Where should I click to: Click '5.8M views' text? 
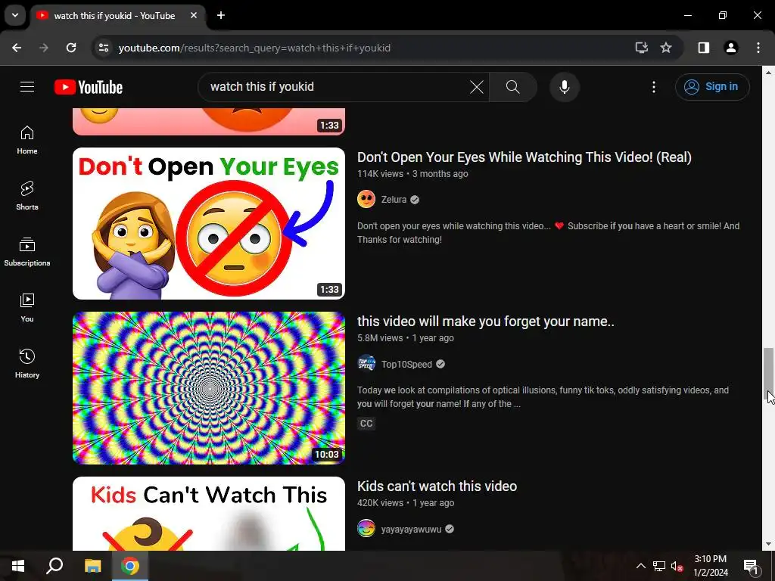pyautogui.click(x=380, y=338)
